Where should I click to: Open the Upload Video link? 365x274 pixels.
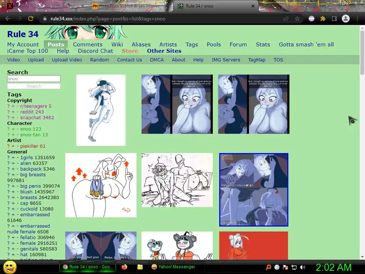(67, 60)
